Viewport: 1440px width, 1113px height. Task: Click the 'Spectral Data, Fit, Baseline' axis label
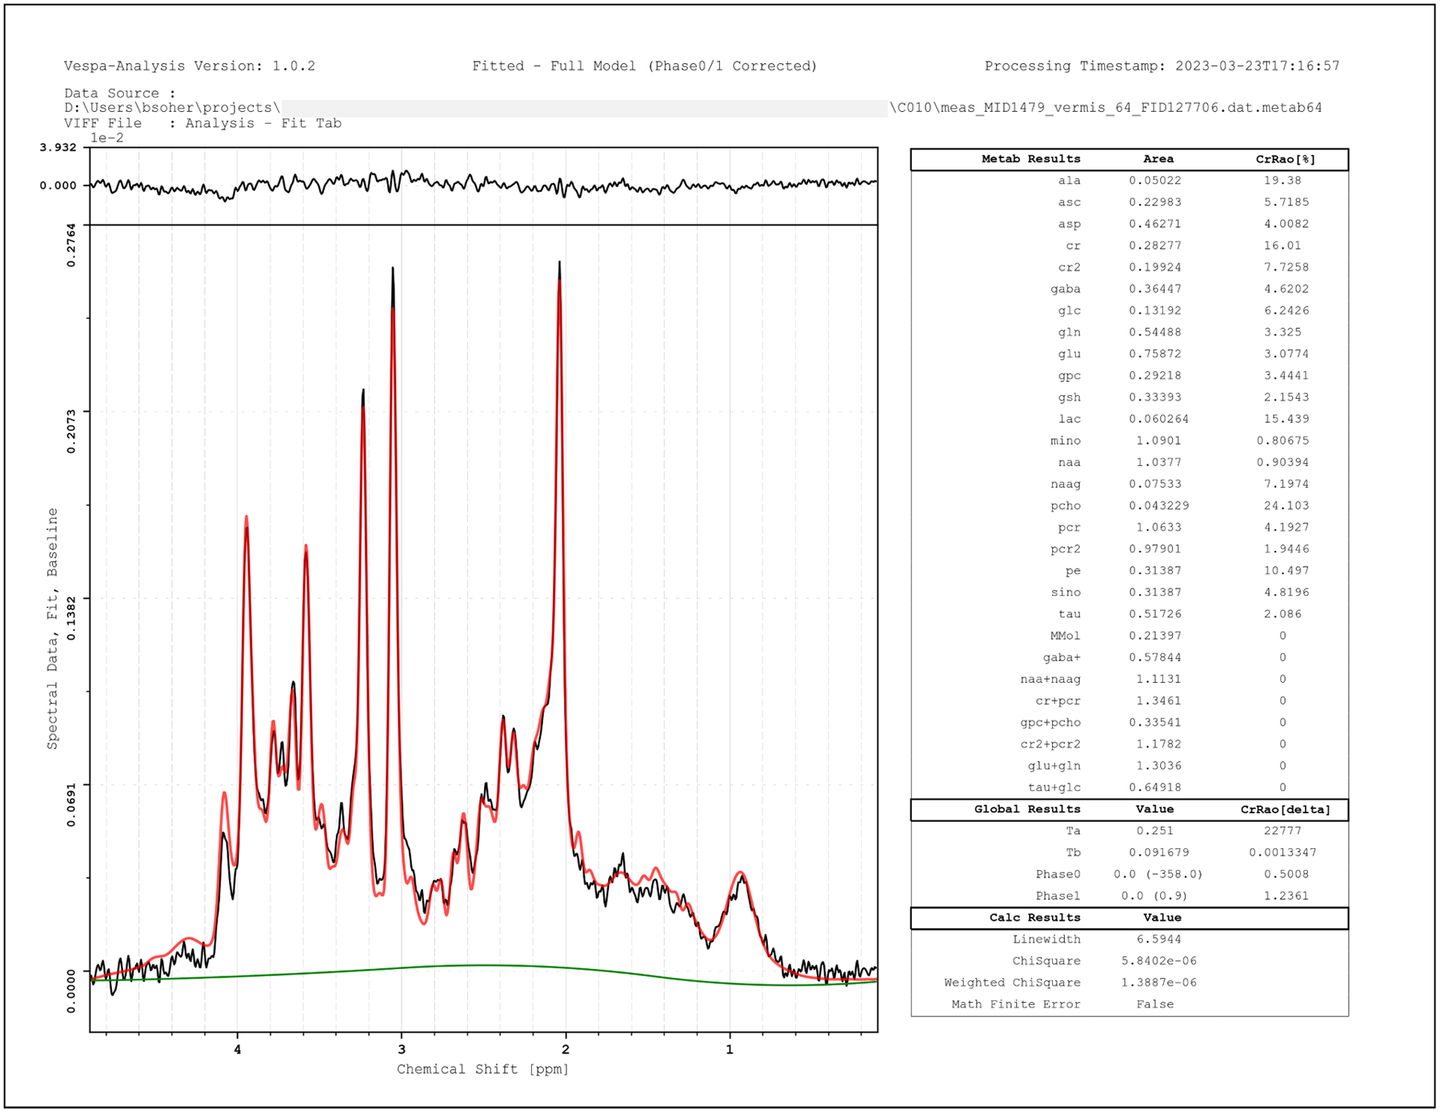[x=53, y=628]
